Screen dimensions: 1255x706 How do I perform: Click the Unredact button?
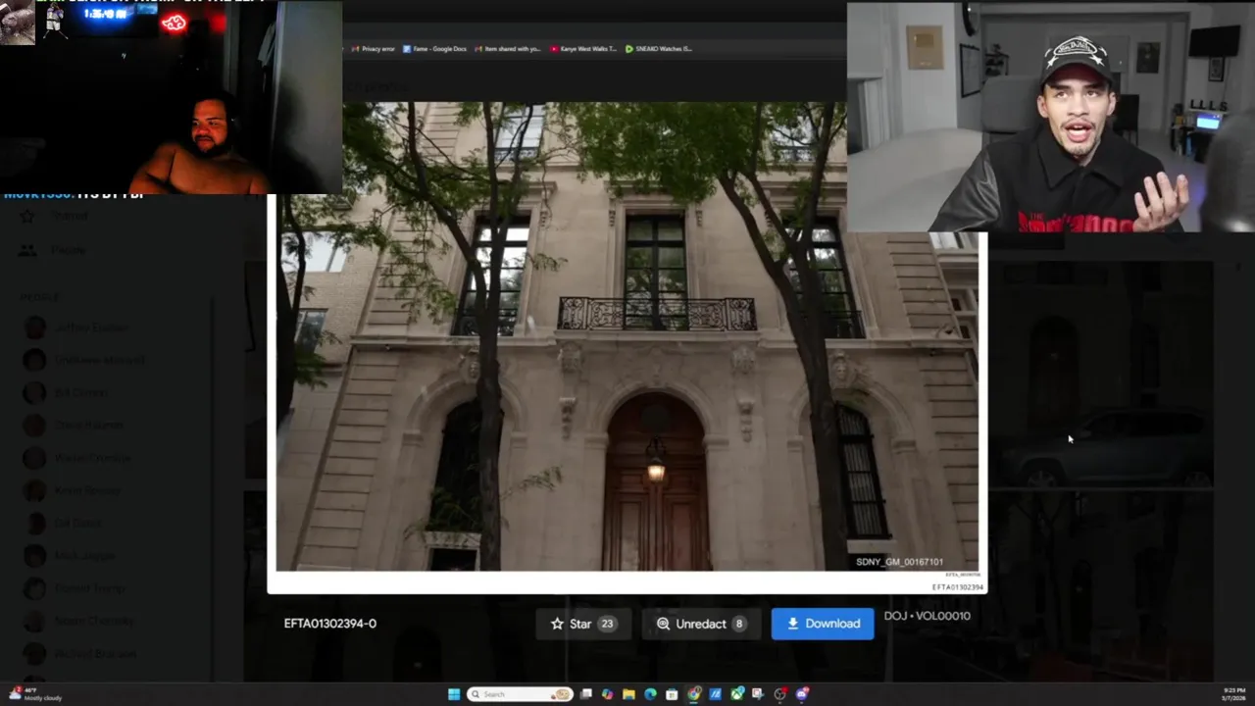click(700, 624)
